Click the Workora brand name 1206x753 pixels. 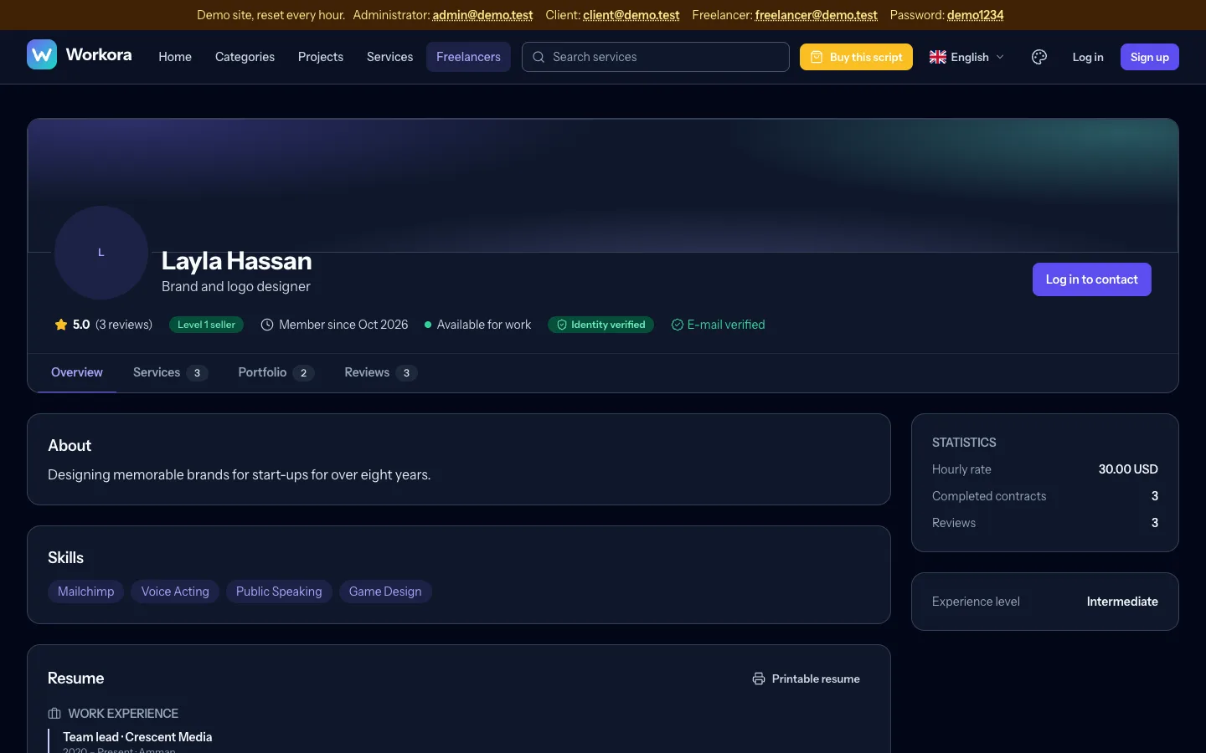tap(99, 54)
